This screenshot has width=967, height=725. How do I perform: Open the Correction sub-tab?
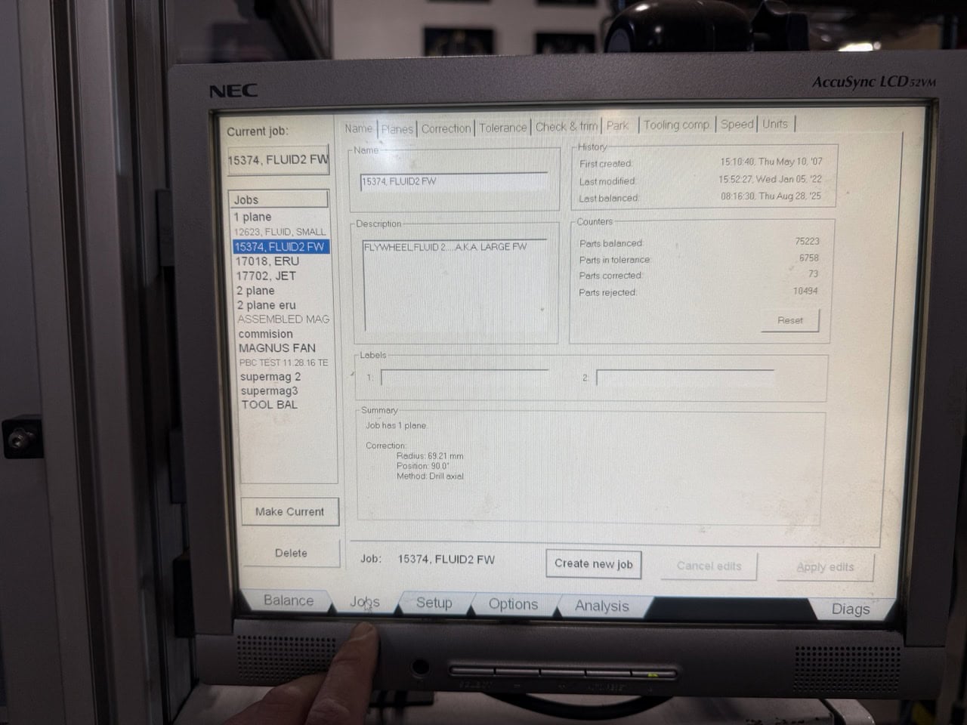click(446, 128)
